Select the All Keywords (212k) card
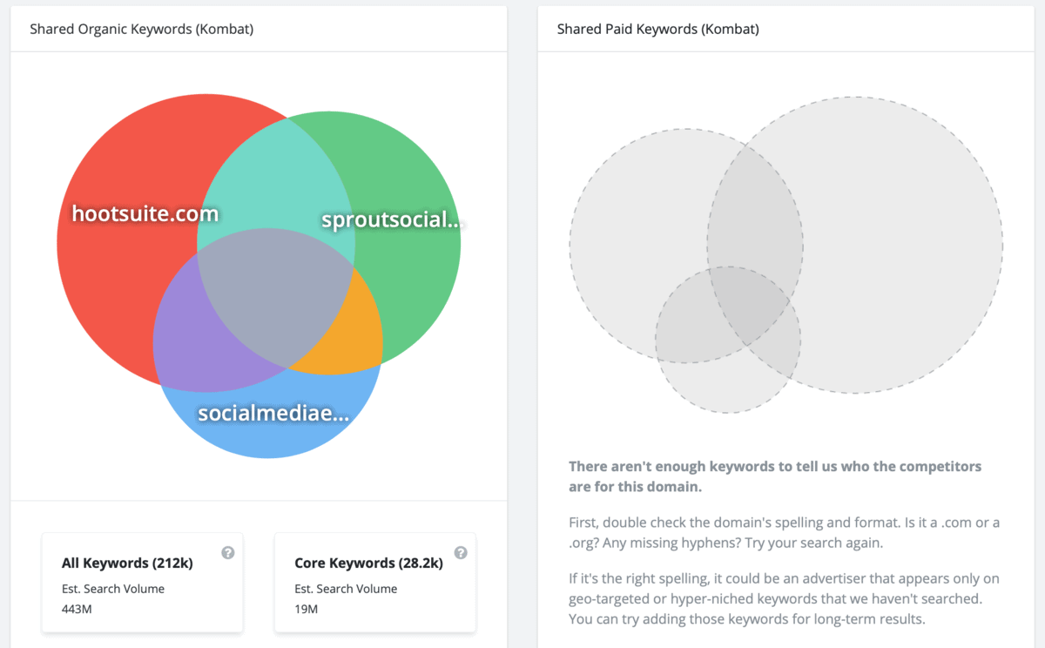This screenshot has height=648, width=1045. 143,583
